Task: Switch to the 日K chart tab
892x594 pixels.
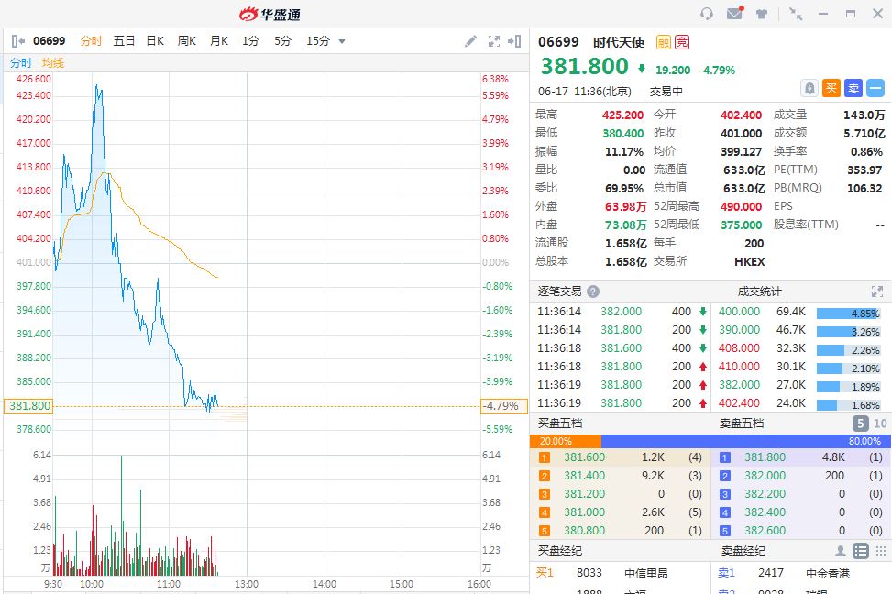Action: (155, 41)
